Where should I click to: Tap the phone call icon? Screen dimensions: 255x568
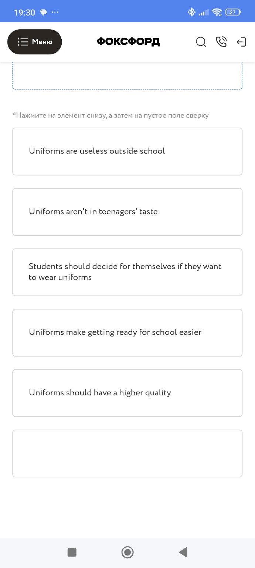point(221,42)
